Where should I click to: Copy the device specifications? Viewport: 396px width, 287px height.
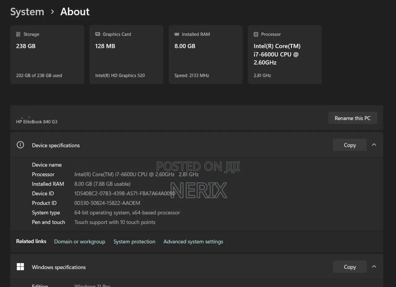(x=350, y=145)
